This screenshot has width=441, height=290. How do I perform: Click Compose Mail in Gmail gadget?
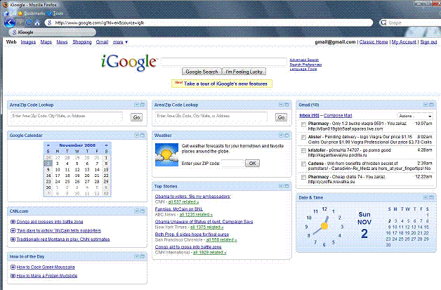click(x=338, y=115)
